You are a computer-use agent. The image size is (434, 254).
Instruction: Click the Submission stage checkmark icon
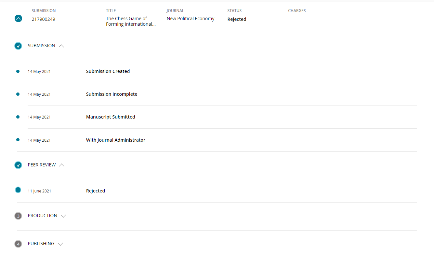click(x=18, y=46)
